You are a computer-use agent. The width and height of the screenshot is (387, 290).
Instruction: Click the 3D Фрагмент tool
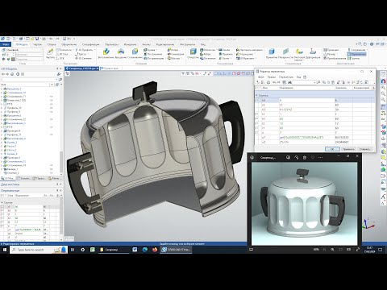click(245, 58)
